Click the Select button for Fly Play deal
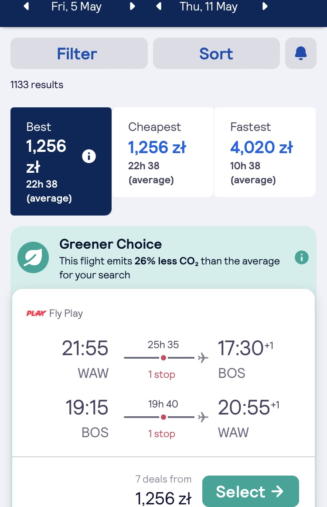The width and height of the screenshot is (327, 507). pyautogui.click(x=250, y=491)
